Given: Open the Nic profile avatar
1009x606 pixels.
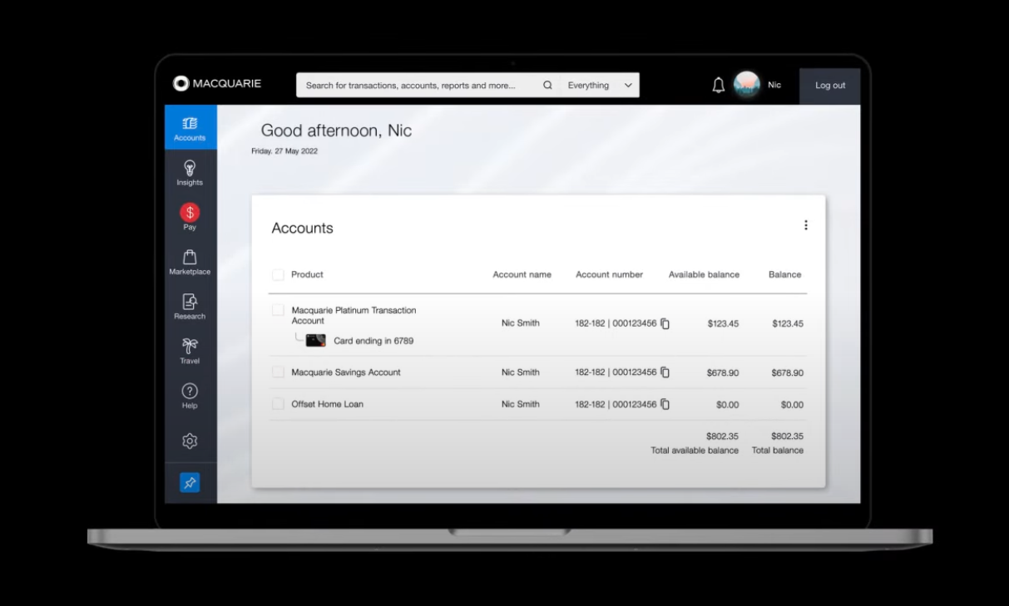Looking at the screenshot, I should (x=747, y=86).
